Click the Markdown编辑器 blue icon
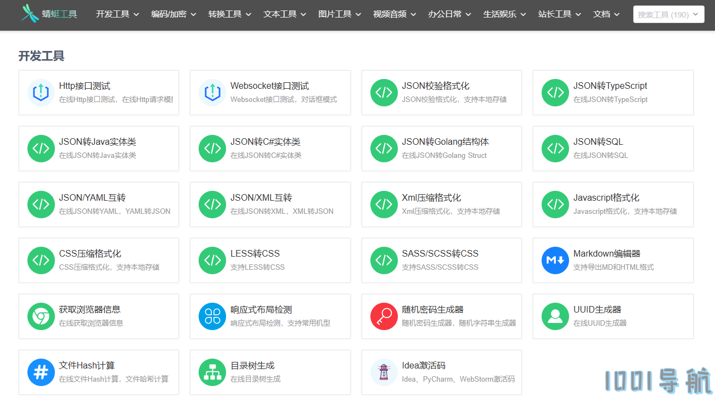The height and width of the screenshot is (397, 715). pyautogui.click(x=555, y=260)
